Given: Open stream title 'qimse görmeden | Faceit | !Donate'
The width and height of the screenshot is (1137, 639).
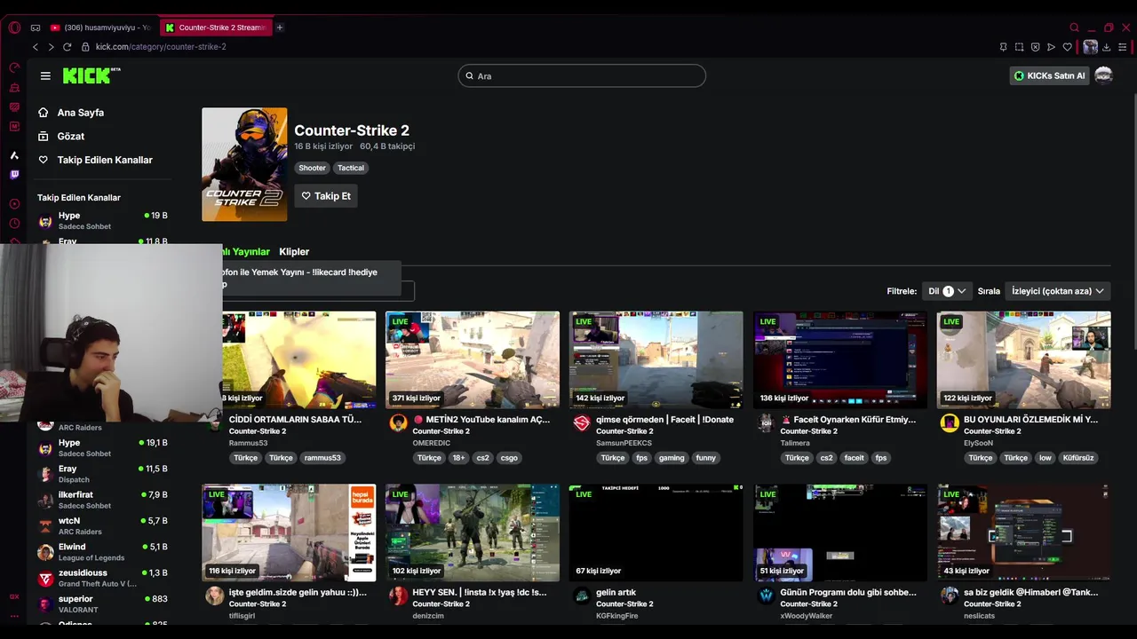Looking at the screenshot, I should (664, 420).
